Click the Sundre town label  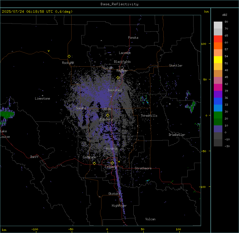pyautogui.click(x=81, y=108)
